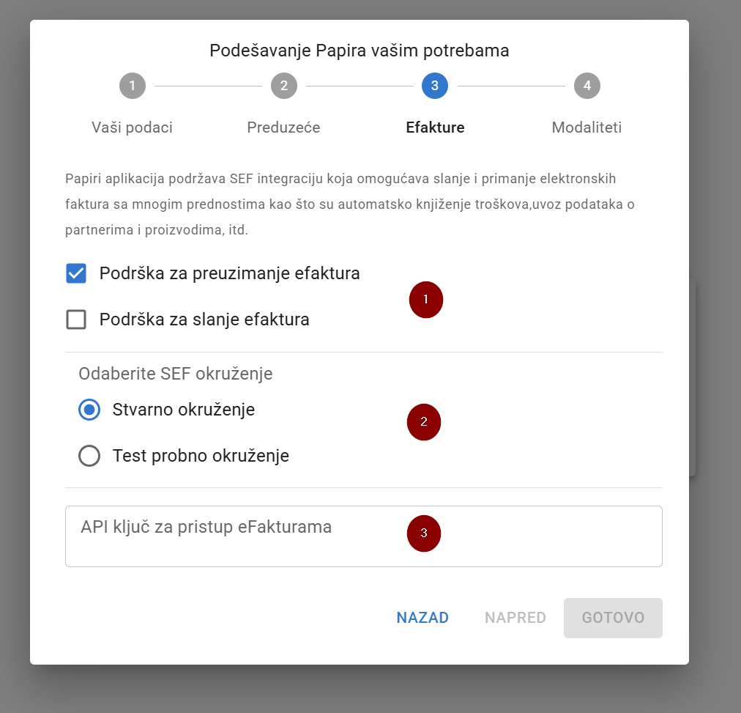
Task: Click the GOTOVO button
Action: coord(613,618)
